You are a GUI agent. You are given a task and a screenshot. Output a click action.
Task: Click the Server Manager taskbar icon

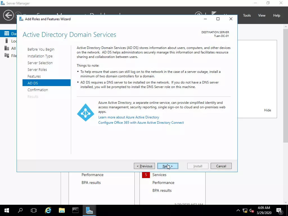click(89, 210)
